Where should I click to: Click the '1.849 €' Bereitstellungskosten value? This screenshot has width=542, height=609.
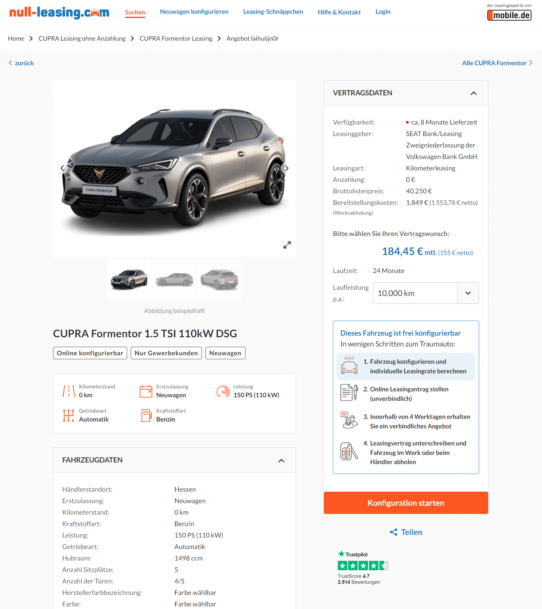point(417,203)
